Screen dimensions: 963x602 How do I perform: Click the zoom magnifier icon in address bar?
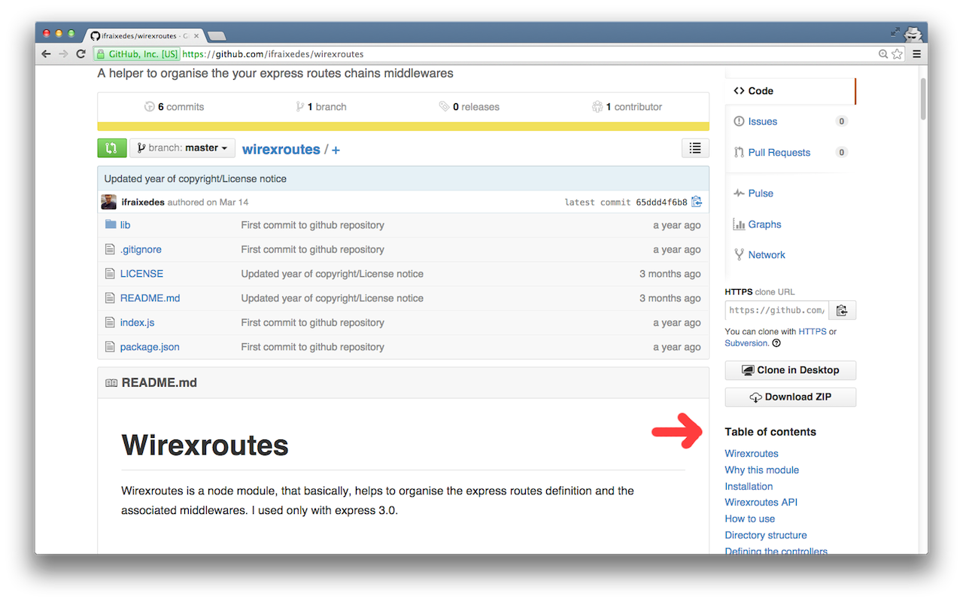(883, 54)
